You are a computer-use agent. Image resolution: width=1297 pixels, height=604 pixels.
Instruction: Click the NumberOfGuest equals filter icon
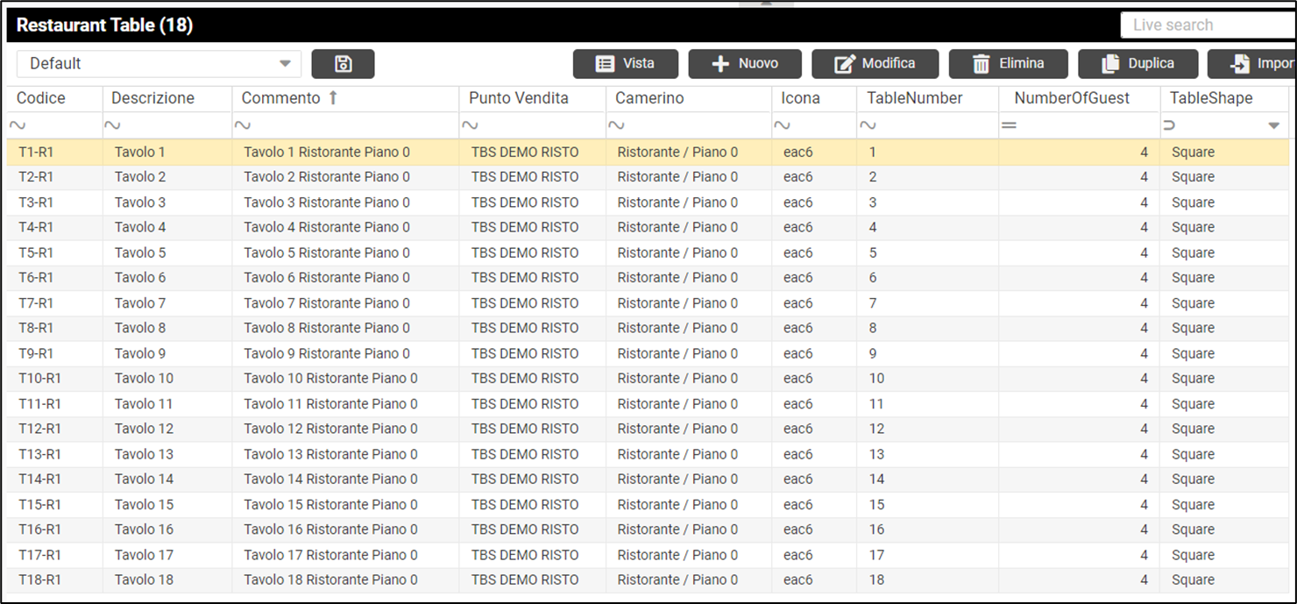[1009, 126]
